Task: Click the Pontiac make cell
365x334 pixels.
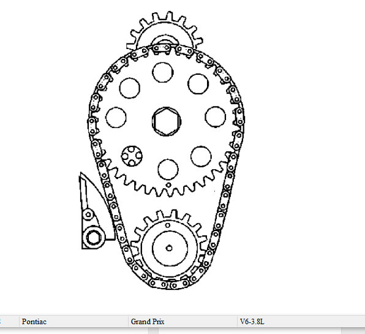Action: (x=73, y=322)
